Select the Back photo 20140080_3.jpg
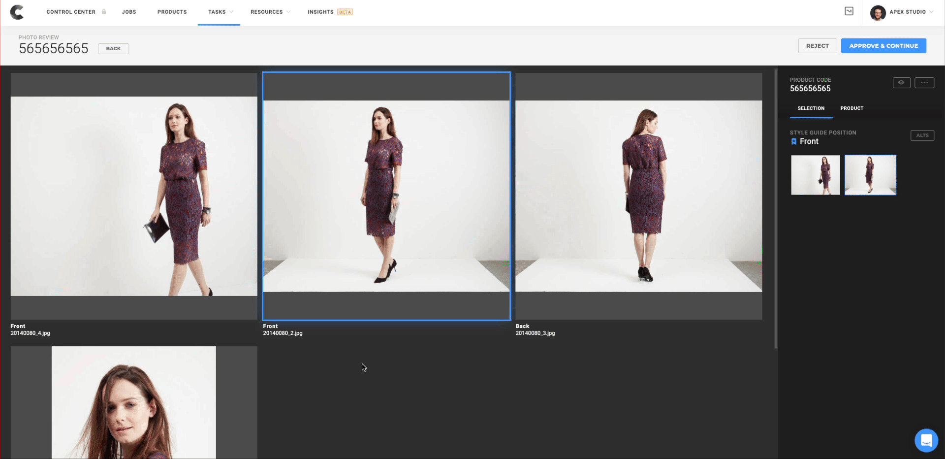This screenshot has width=945, height=459. (x=638, y=197)
